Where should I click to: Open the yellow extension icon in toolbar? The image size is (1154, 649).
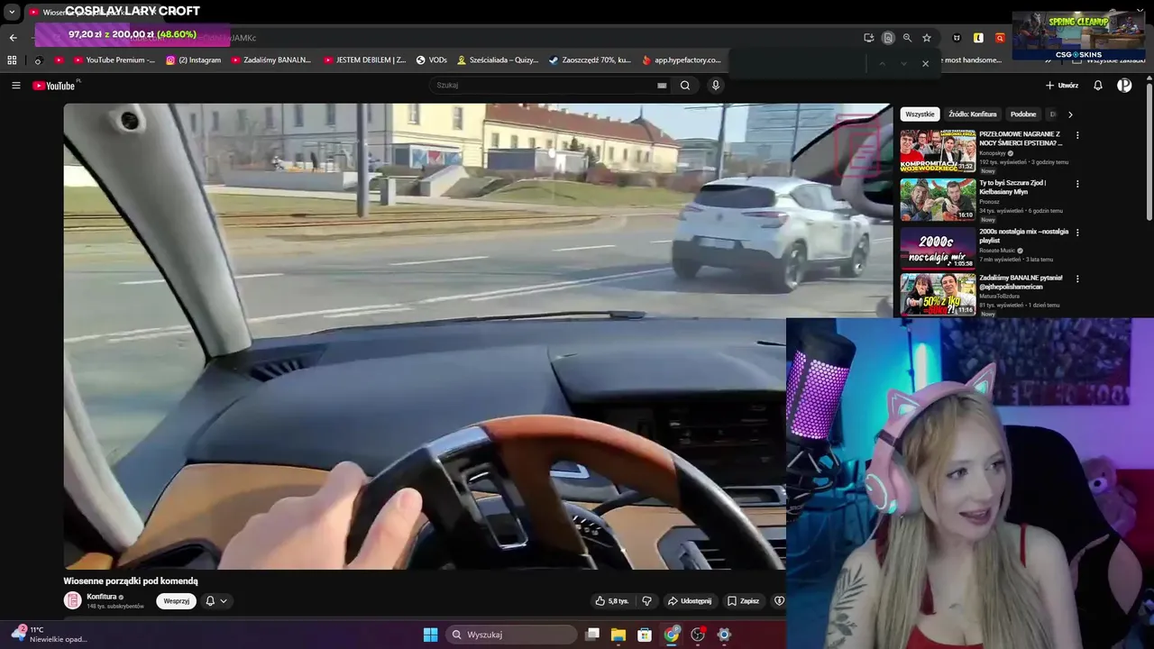pos(978,38)
